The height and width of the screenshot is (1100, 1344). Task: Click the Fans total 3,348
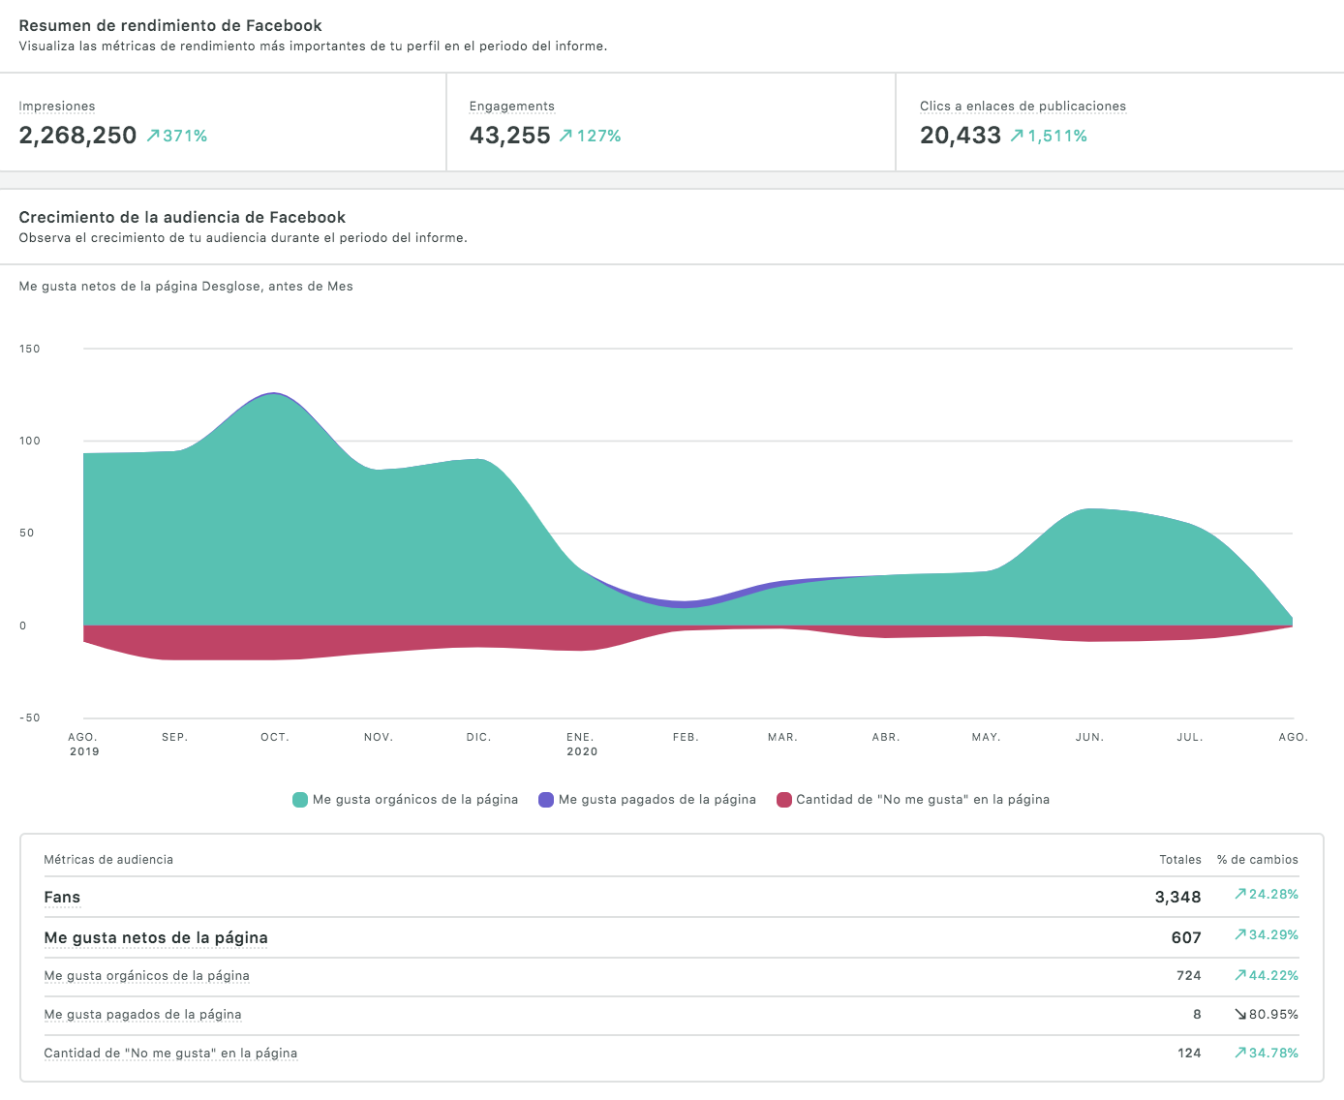click(x=1178, y=898)
